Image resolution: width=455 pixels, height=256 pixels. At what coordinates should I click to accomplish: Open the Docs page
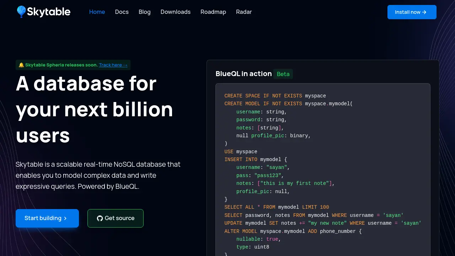pyautogui.click(x=122, y=12)
